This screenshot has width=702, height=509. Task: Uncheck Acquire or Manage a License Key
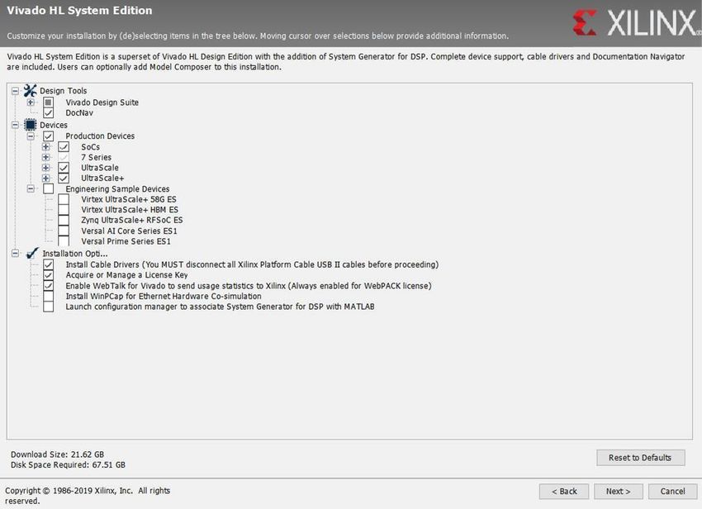coord(49,275)
